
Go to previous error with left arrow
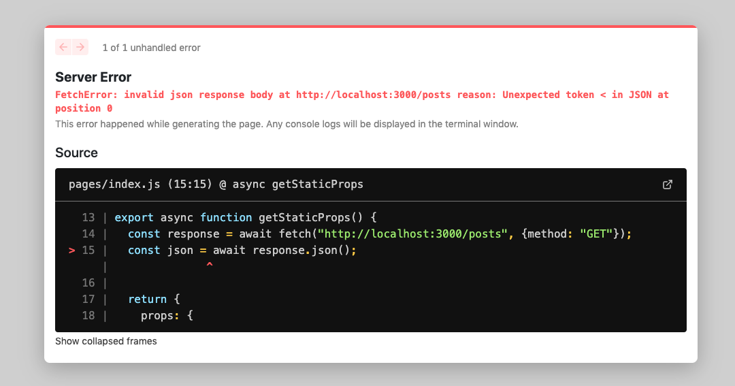tap(63, 47)
